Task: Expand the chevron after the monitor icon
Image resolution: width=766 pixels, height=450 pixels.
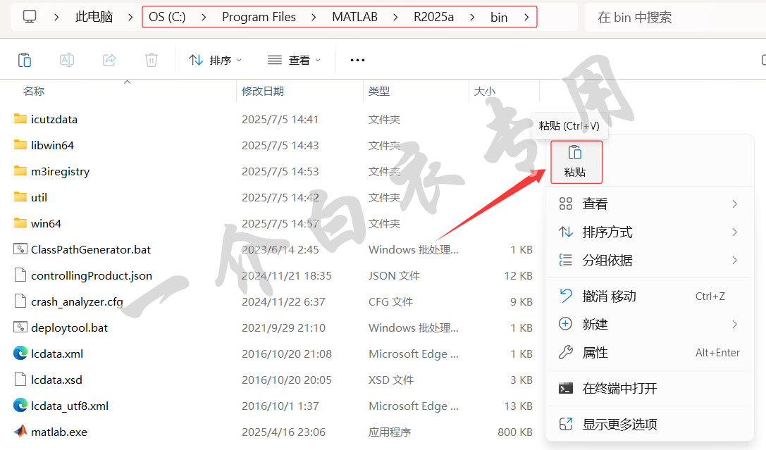Action: tap(56, 17)
